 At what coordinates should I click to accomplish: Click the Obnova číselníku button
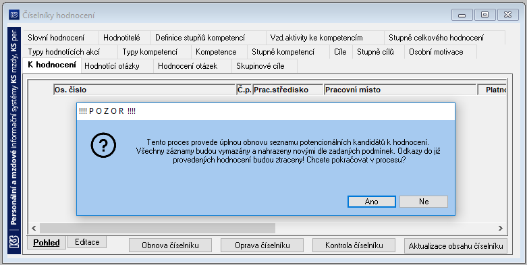[x=170, y=245]
